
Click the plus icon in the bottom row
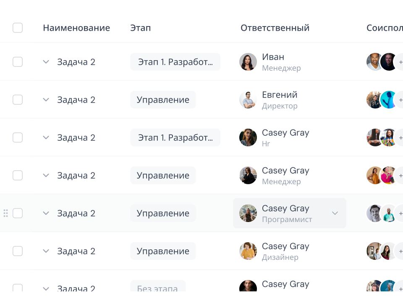click(400, 289)
